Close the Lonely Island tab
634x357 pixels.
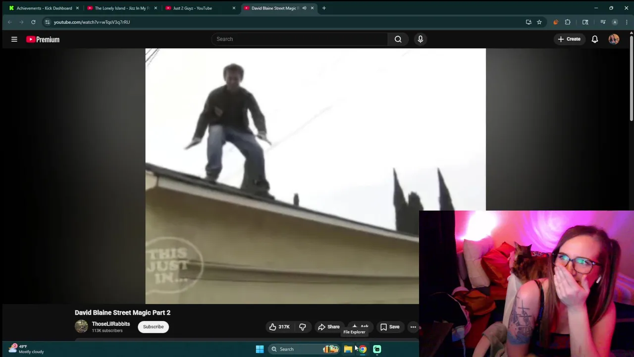coord(156,8)
